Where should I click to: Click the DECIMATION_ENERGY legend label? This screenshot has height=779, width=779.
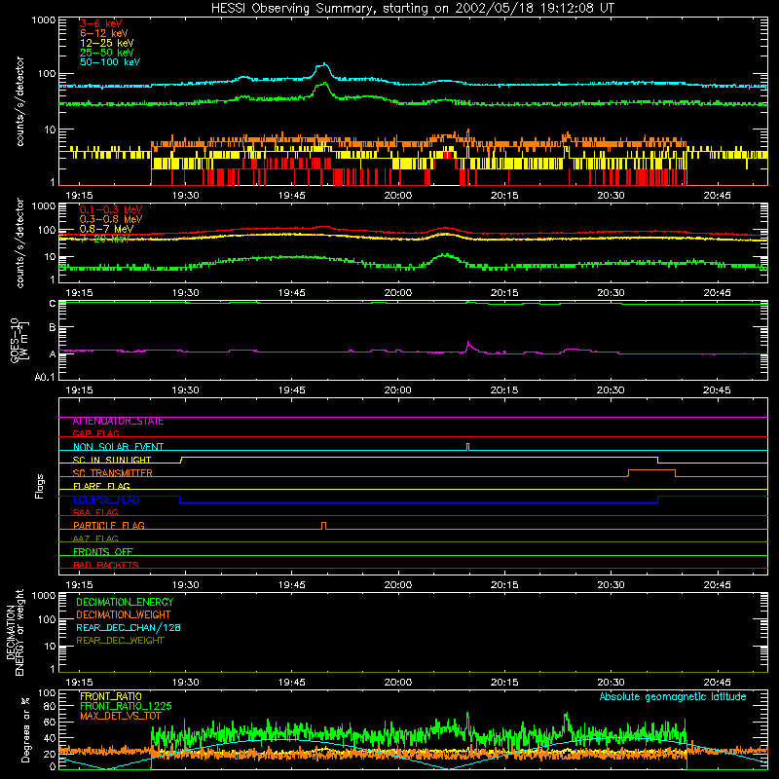125,602
